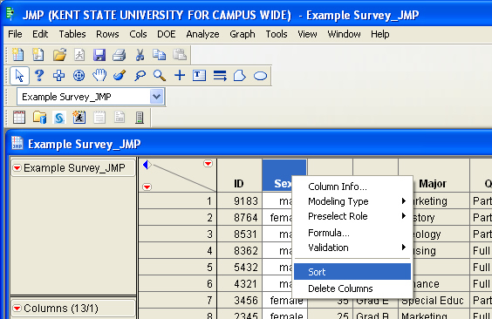Select the Annotate text tool
Viewport: 492px width, 319px height.
pyautogui.click(x=199, y=76)
